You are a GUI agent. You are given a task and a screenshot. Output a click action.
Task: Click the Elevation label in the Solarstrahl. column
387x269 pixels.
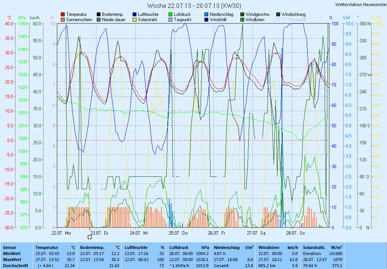(x=312, y=254)
